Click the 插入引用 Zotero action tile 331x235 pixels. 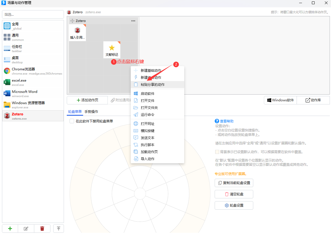click(x=77, y=33)
